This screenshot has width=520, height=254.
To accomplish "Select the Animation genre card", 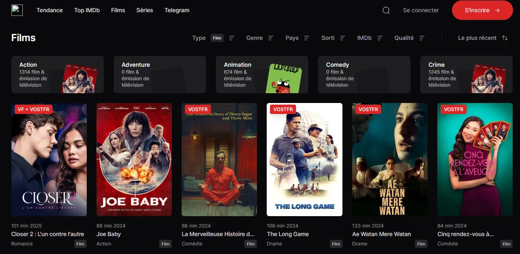I will (262, 74).
